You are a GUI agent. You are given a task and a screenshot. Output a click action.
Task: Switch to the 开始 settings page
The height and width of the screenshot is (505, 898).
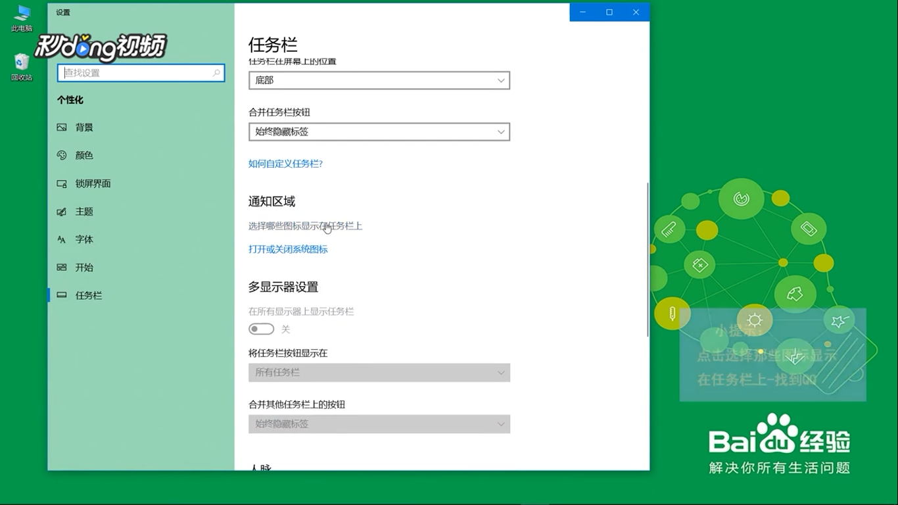83,267
